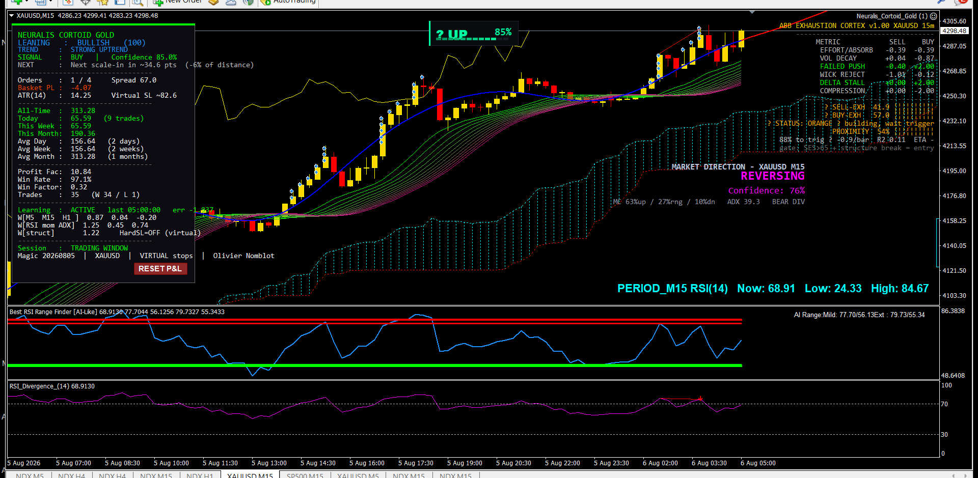The height and width of the screenshot is (478, 978).
Task: Open MetaEditor via the yellow book icon
Action: click(214, 2)
